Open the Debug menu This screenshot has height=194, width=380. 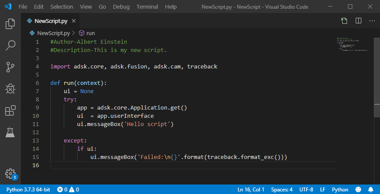point(121,7)
